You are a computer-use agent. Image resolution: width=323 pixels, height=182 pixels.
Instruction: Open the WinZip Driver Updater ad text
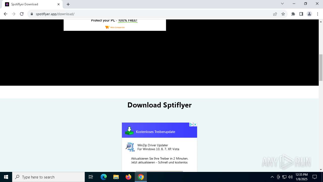[x=158, y=147]
